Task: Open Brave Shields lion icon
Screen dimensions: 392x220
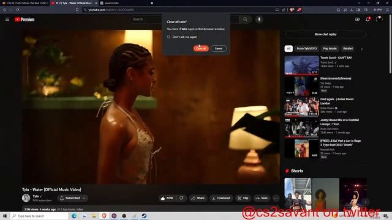Action: (x=292, y=10)
